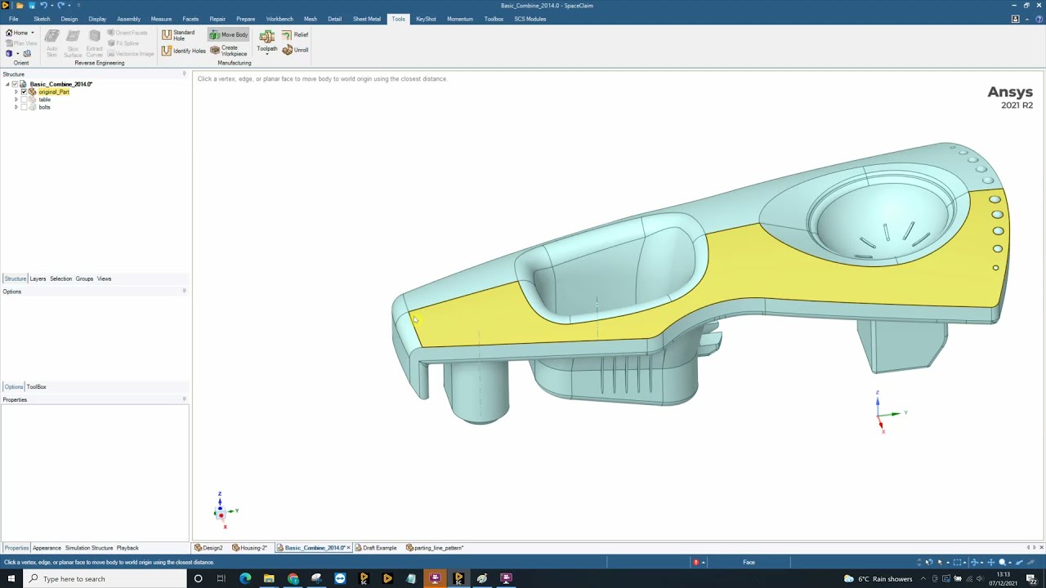Switch to the Selection panel tab
1046x588 pixels.
(x=60, y=278)
